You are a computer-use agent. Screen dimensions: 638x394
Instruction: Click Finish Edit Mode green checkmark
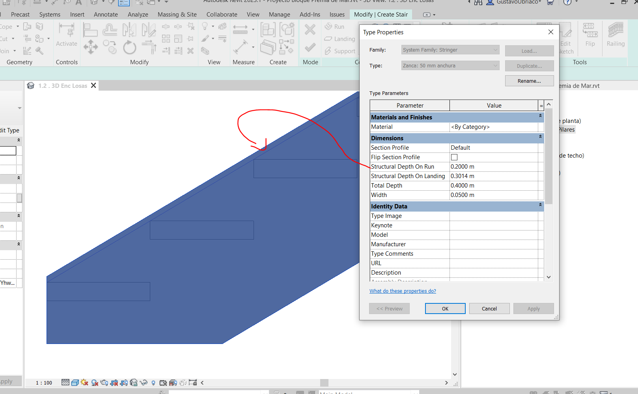(x=310, y=47)
